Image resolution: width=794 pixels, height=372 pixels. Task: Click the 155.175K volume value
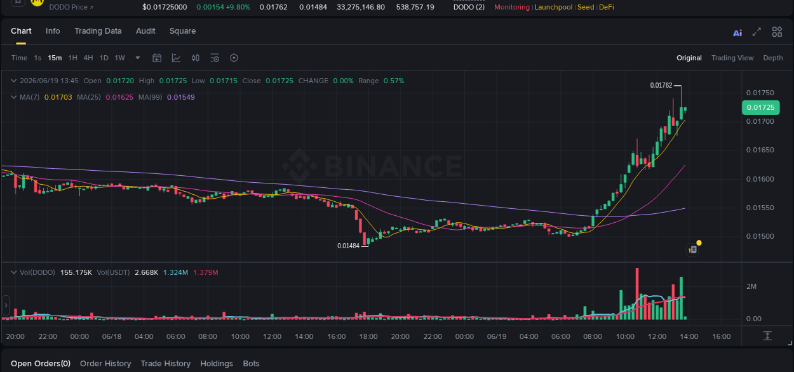point(76,272)
